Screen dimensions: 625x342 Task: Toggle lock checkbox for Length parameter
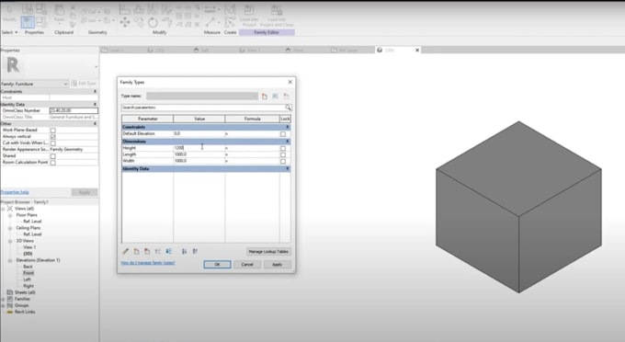pos(283,154)
